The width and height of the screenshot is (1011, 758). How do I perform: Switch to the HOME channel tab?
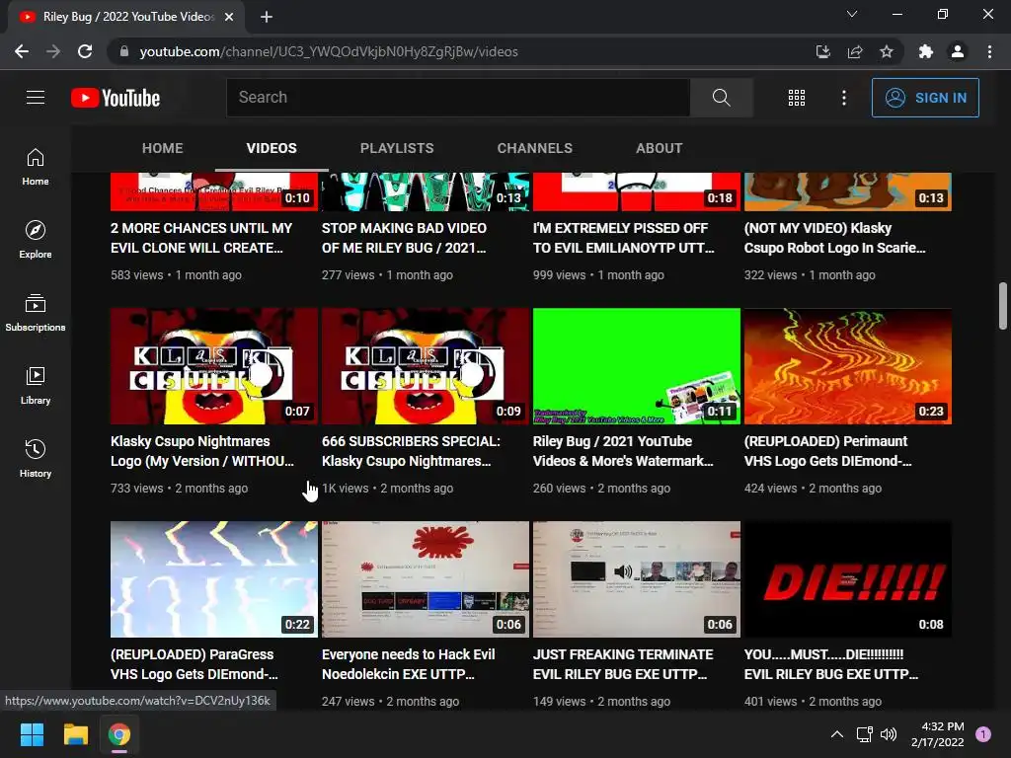(163, 148)
